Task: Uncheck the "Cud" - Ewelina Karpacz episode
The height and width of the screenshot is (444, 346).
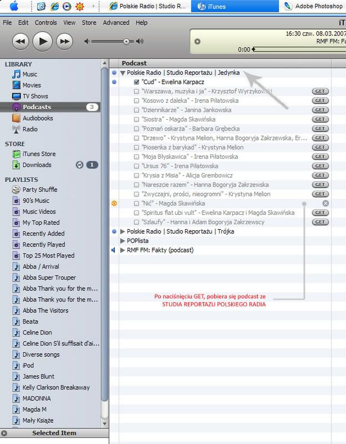Action: [136, 82]
